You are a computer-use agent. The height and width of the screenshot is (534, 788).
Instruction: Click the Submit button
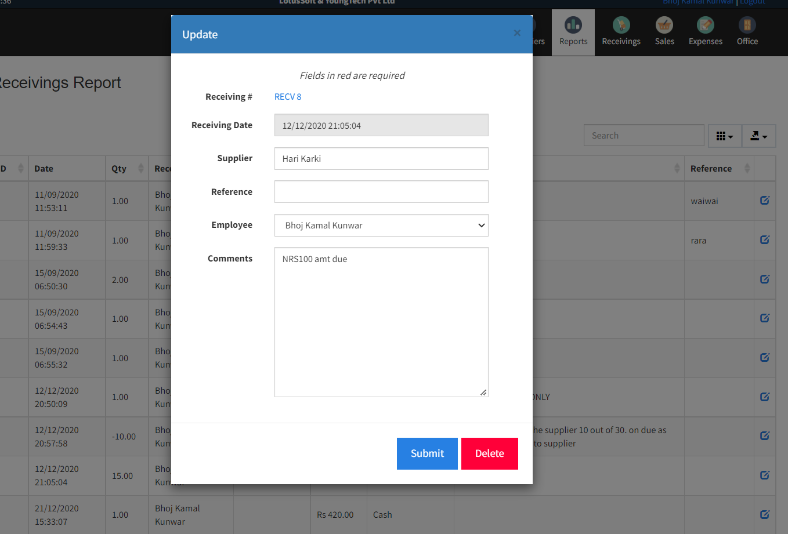427,453
